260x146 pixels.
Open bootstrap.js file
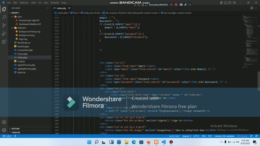click(x=23, y=46)
